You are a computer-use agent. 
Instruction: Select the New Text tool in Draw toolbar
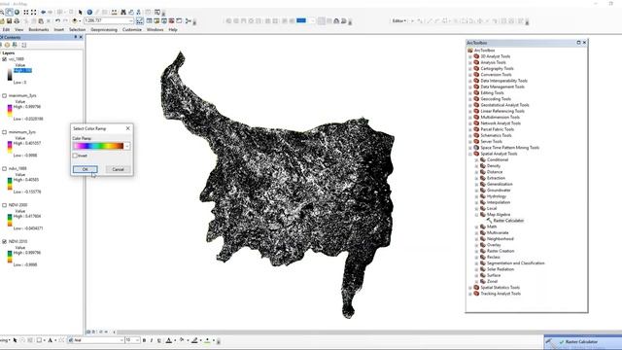[50, 340]
